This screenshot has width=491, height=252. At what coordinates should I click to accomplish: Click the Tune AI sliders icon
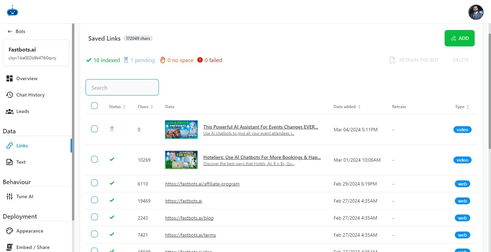(10, 196)
